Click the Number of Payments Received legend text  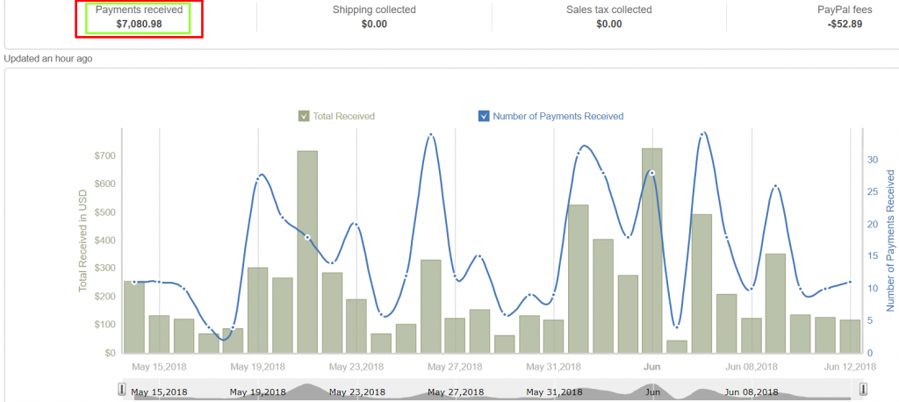557,116
